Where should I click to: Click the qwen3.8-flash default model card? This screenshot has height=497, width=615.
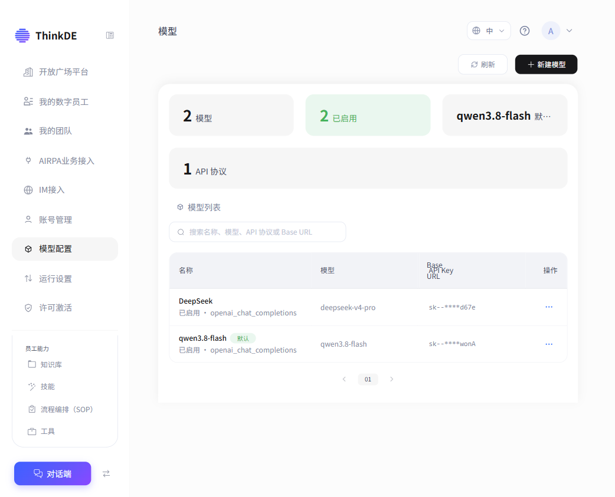point(505,115)
